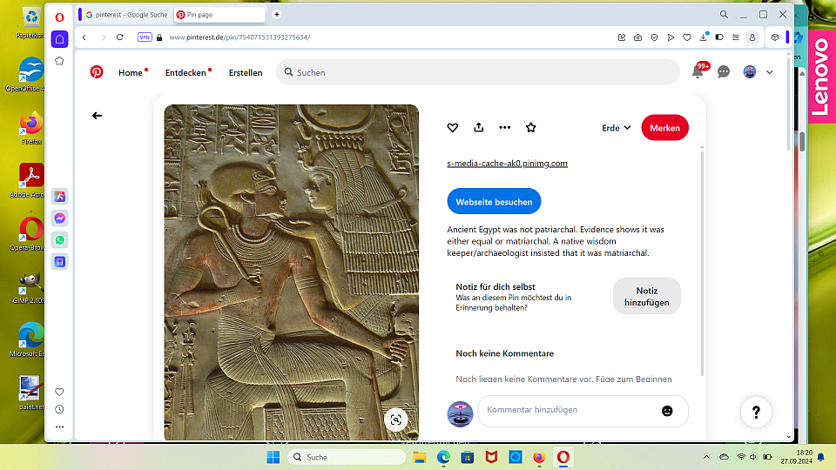Open the commenter avatar beside comment field
The image size is (836, 470).
click(460, 414)
